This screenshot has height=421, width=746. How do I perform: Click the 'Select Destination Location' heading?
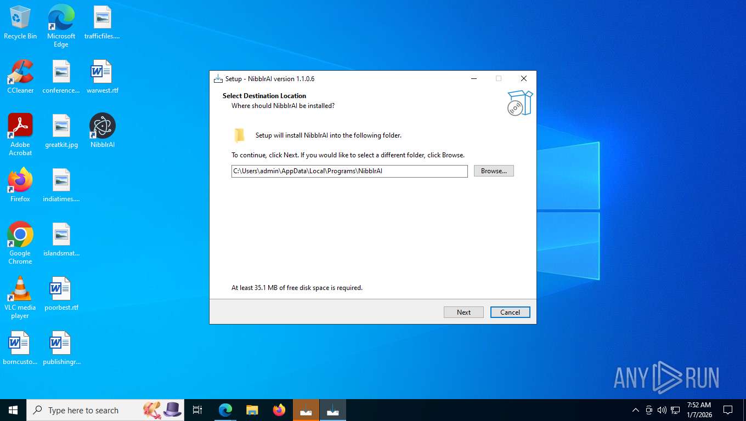(264, 96)
